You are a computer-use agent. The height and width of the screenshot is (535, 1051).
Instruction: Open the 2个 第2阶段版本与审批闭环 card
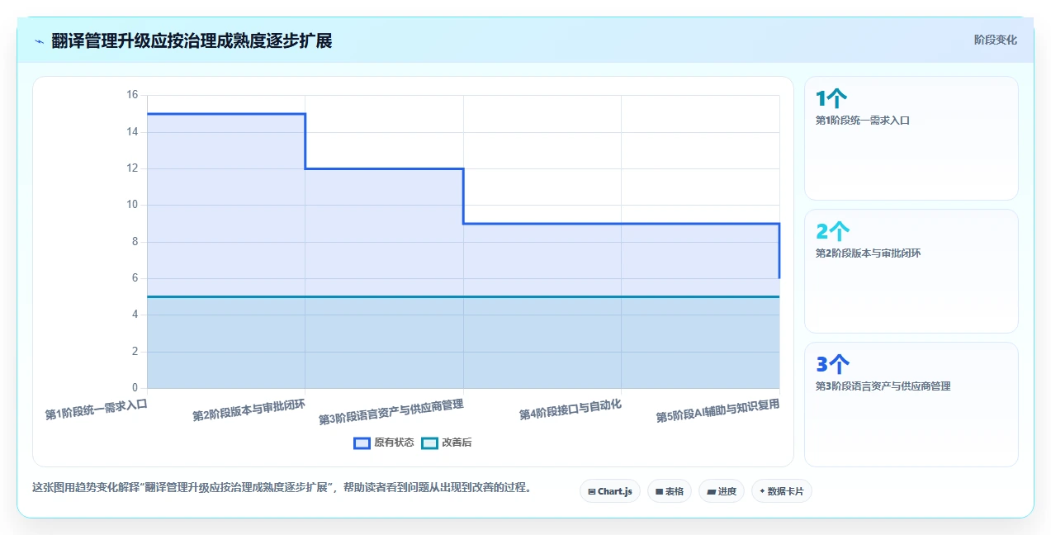click(x=911, y=272)
